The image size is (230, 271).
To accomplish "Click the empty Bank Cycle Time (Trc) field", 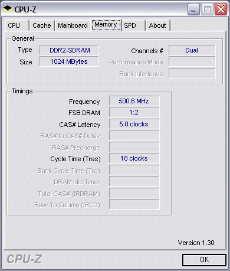I will [134, 170].
